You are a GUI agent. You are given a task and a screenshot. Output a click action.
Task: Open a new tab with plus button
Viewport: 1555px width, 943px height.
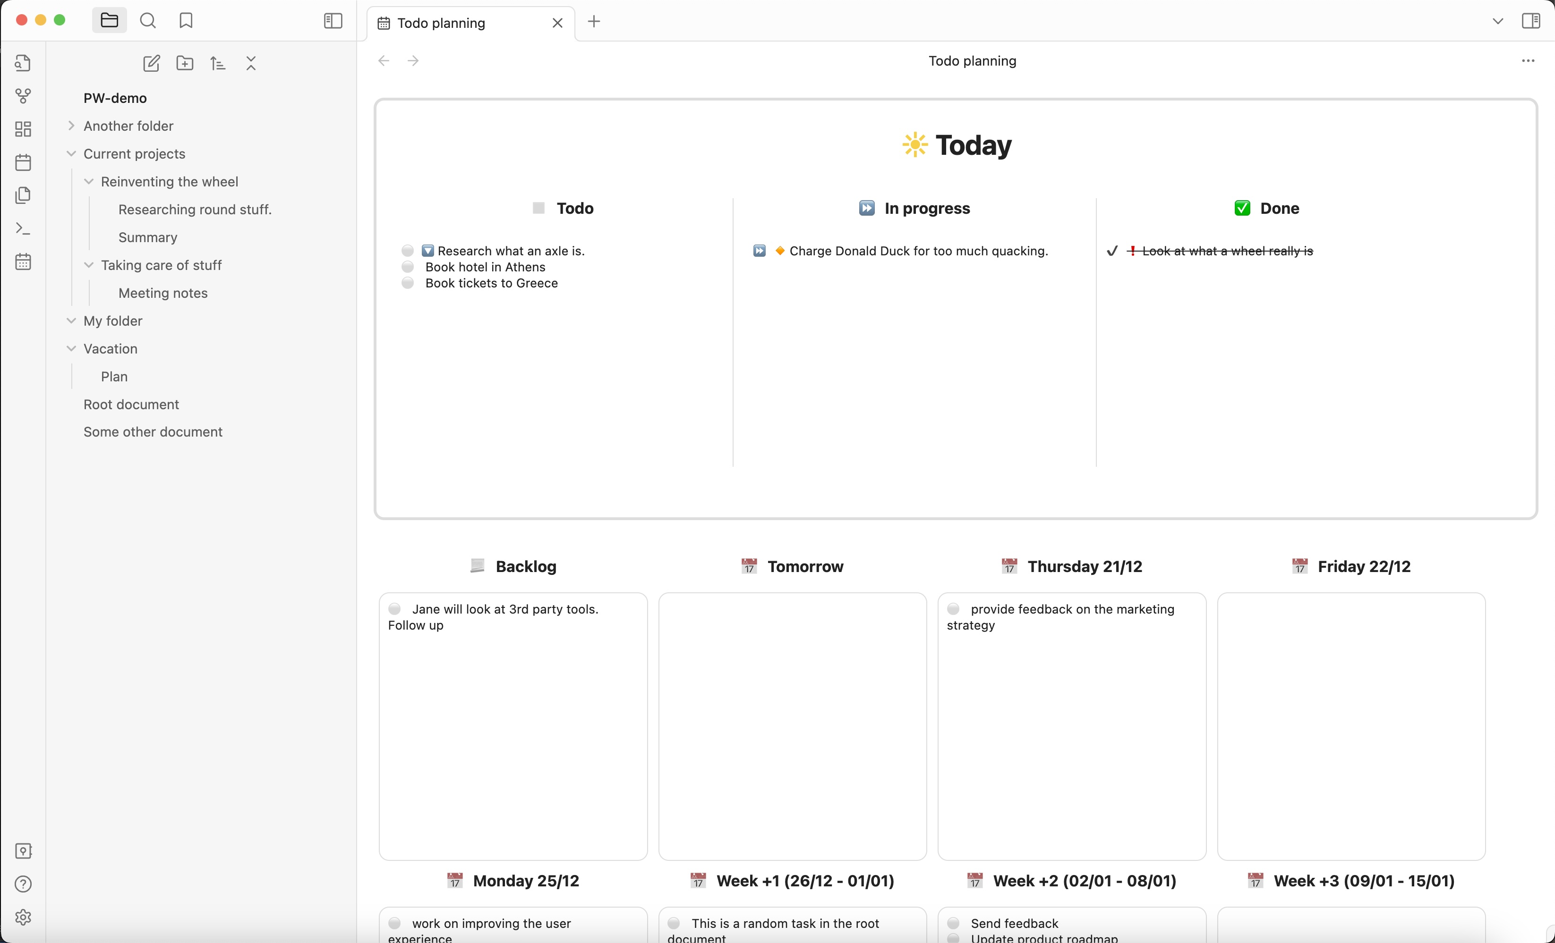pyautogui.click(x=594, y=21)
